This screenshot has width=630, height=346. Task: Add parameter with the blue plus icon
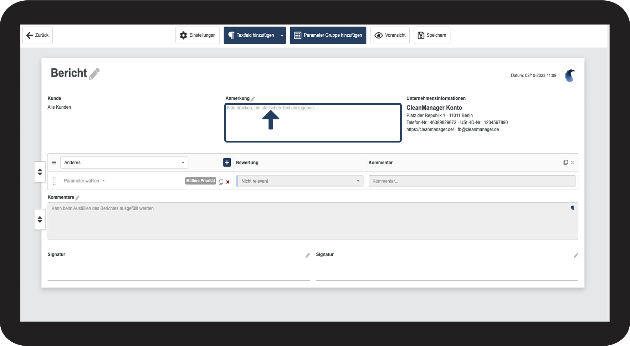coord(227,162)
